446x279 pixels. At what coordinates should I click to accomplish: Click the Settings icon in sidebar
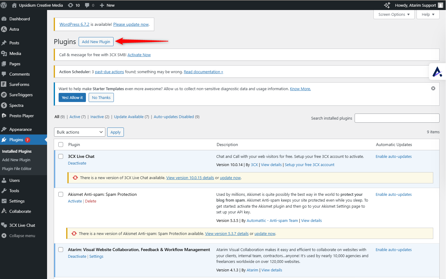coord(4,201)
